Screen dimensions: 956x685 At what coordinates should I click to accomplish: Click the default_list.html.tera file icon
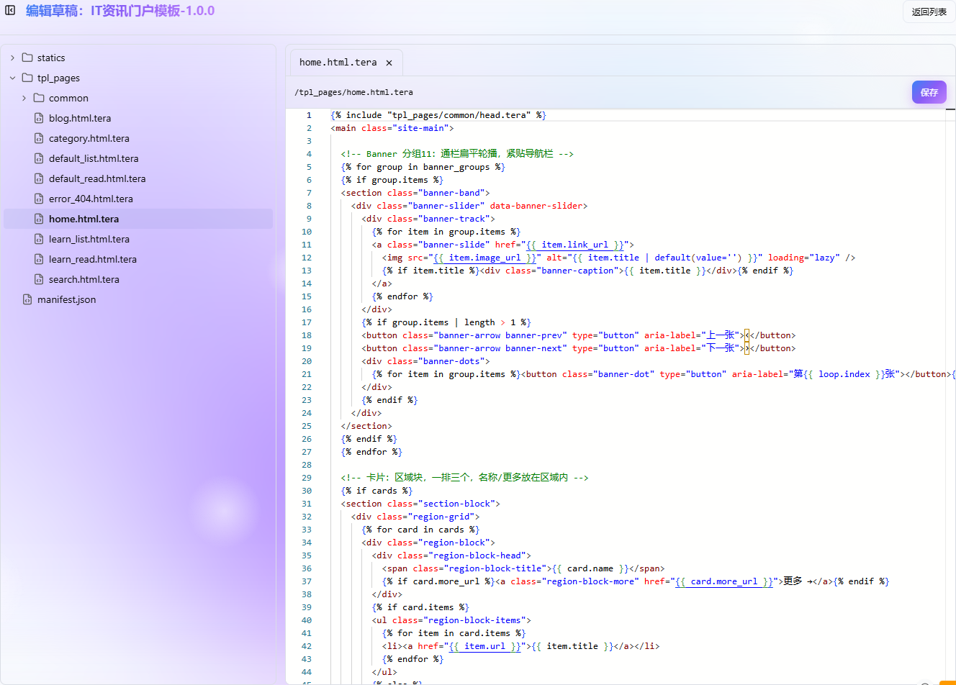coord(39,158)
